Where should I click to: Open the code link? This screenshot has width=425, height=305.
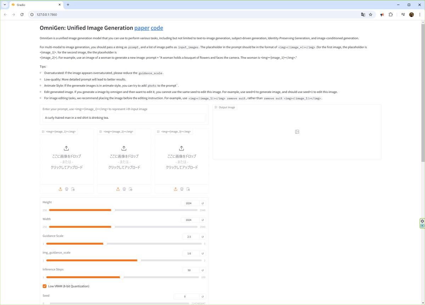coord(157,28)
